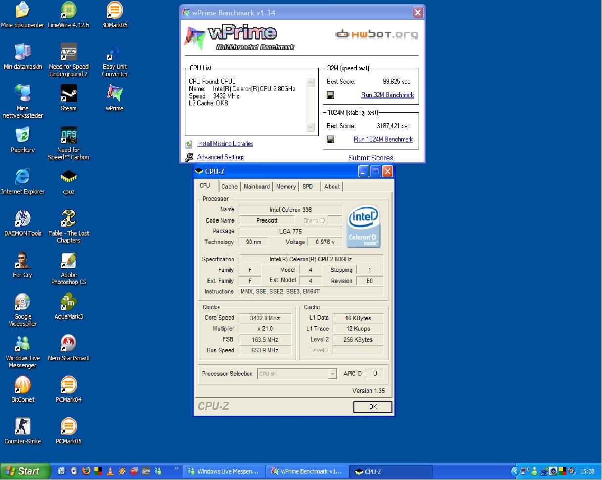Switch to Memory tab in CPU-Z
Image resolution: width=602 pixels, height=480 pixels.
pyautogui.click(x=286, y=187)
